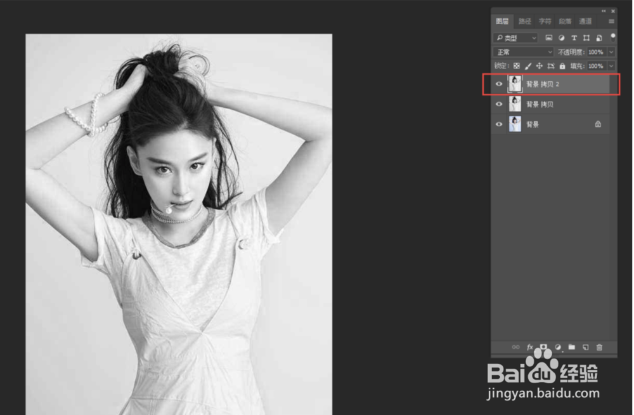Select layer name 背景 拷贝 2

point(543,84)
